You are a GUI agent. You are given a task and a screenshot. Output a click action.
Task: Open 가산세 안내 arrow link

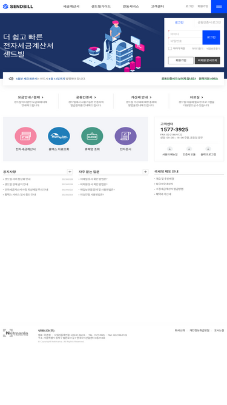(x=141, y=97)
